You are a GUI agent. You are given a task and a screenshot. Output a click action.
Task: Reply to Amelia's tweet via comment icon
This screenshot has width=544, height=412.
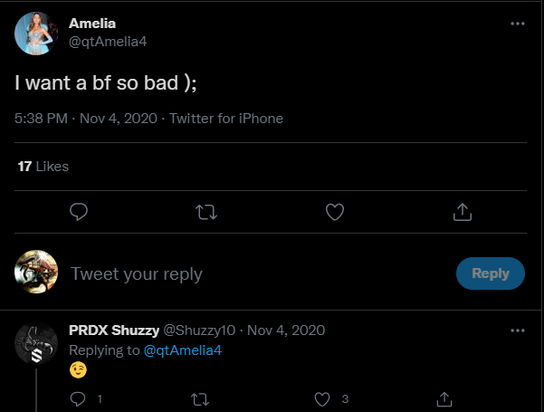79,212
